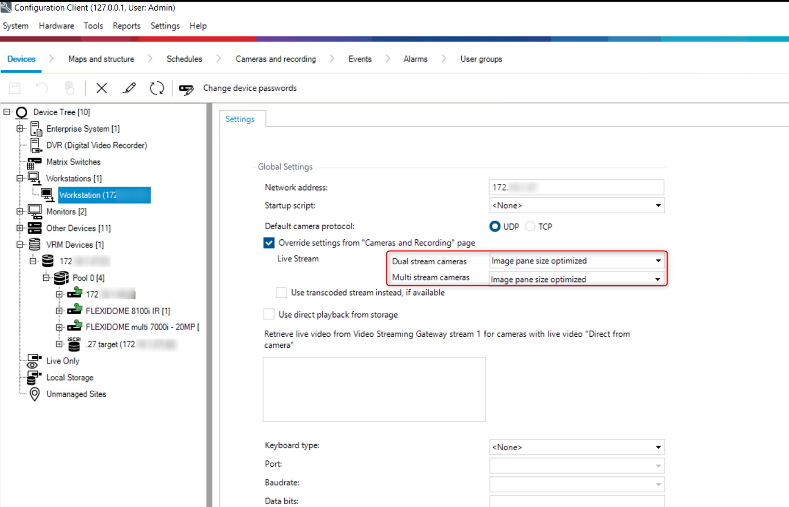Select TCP as default camera protocol

tap(530, 227)
